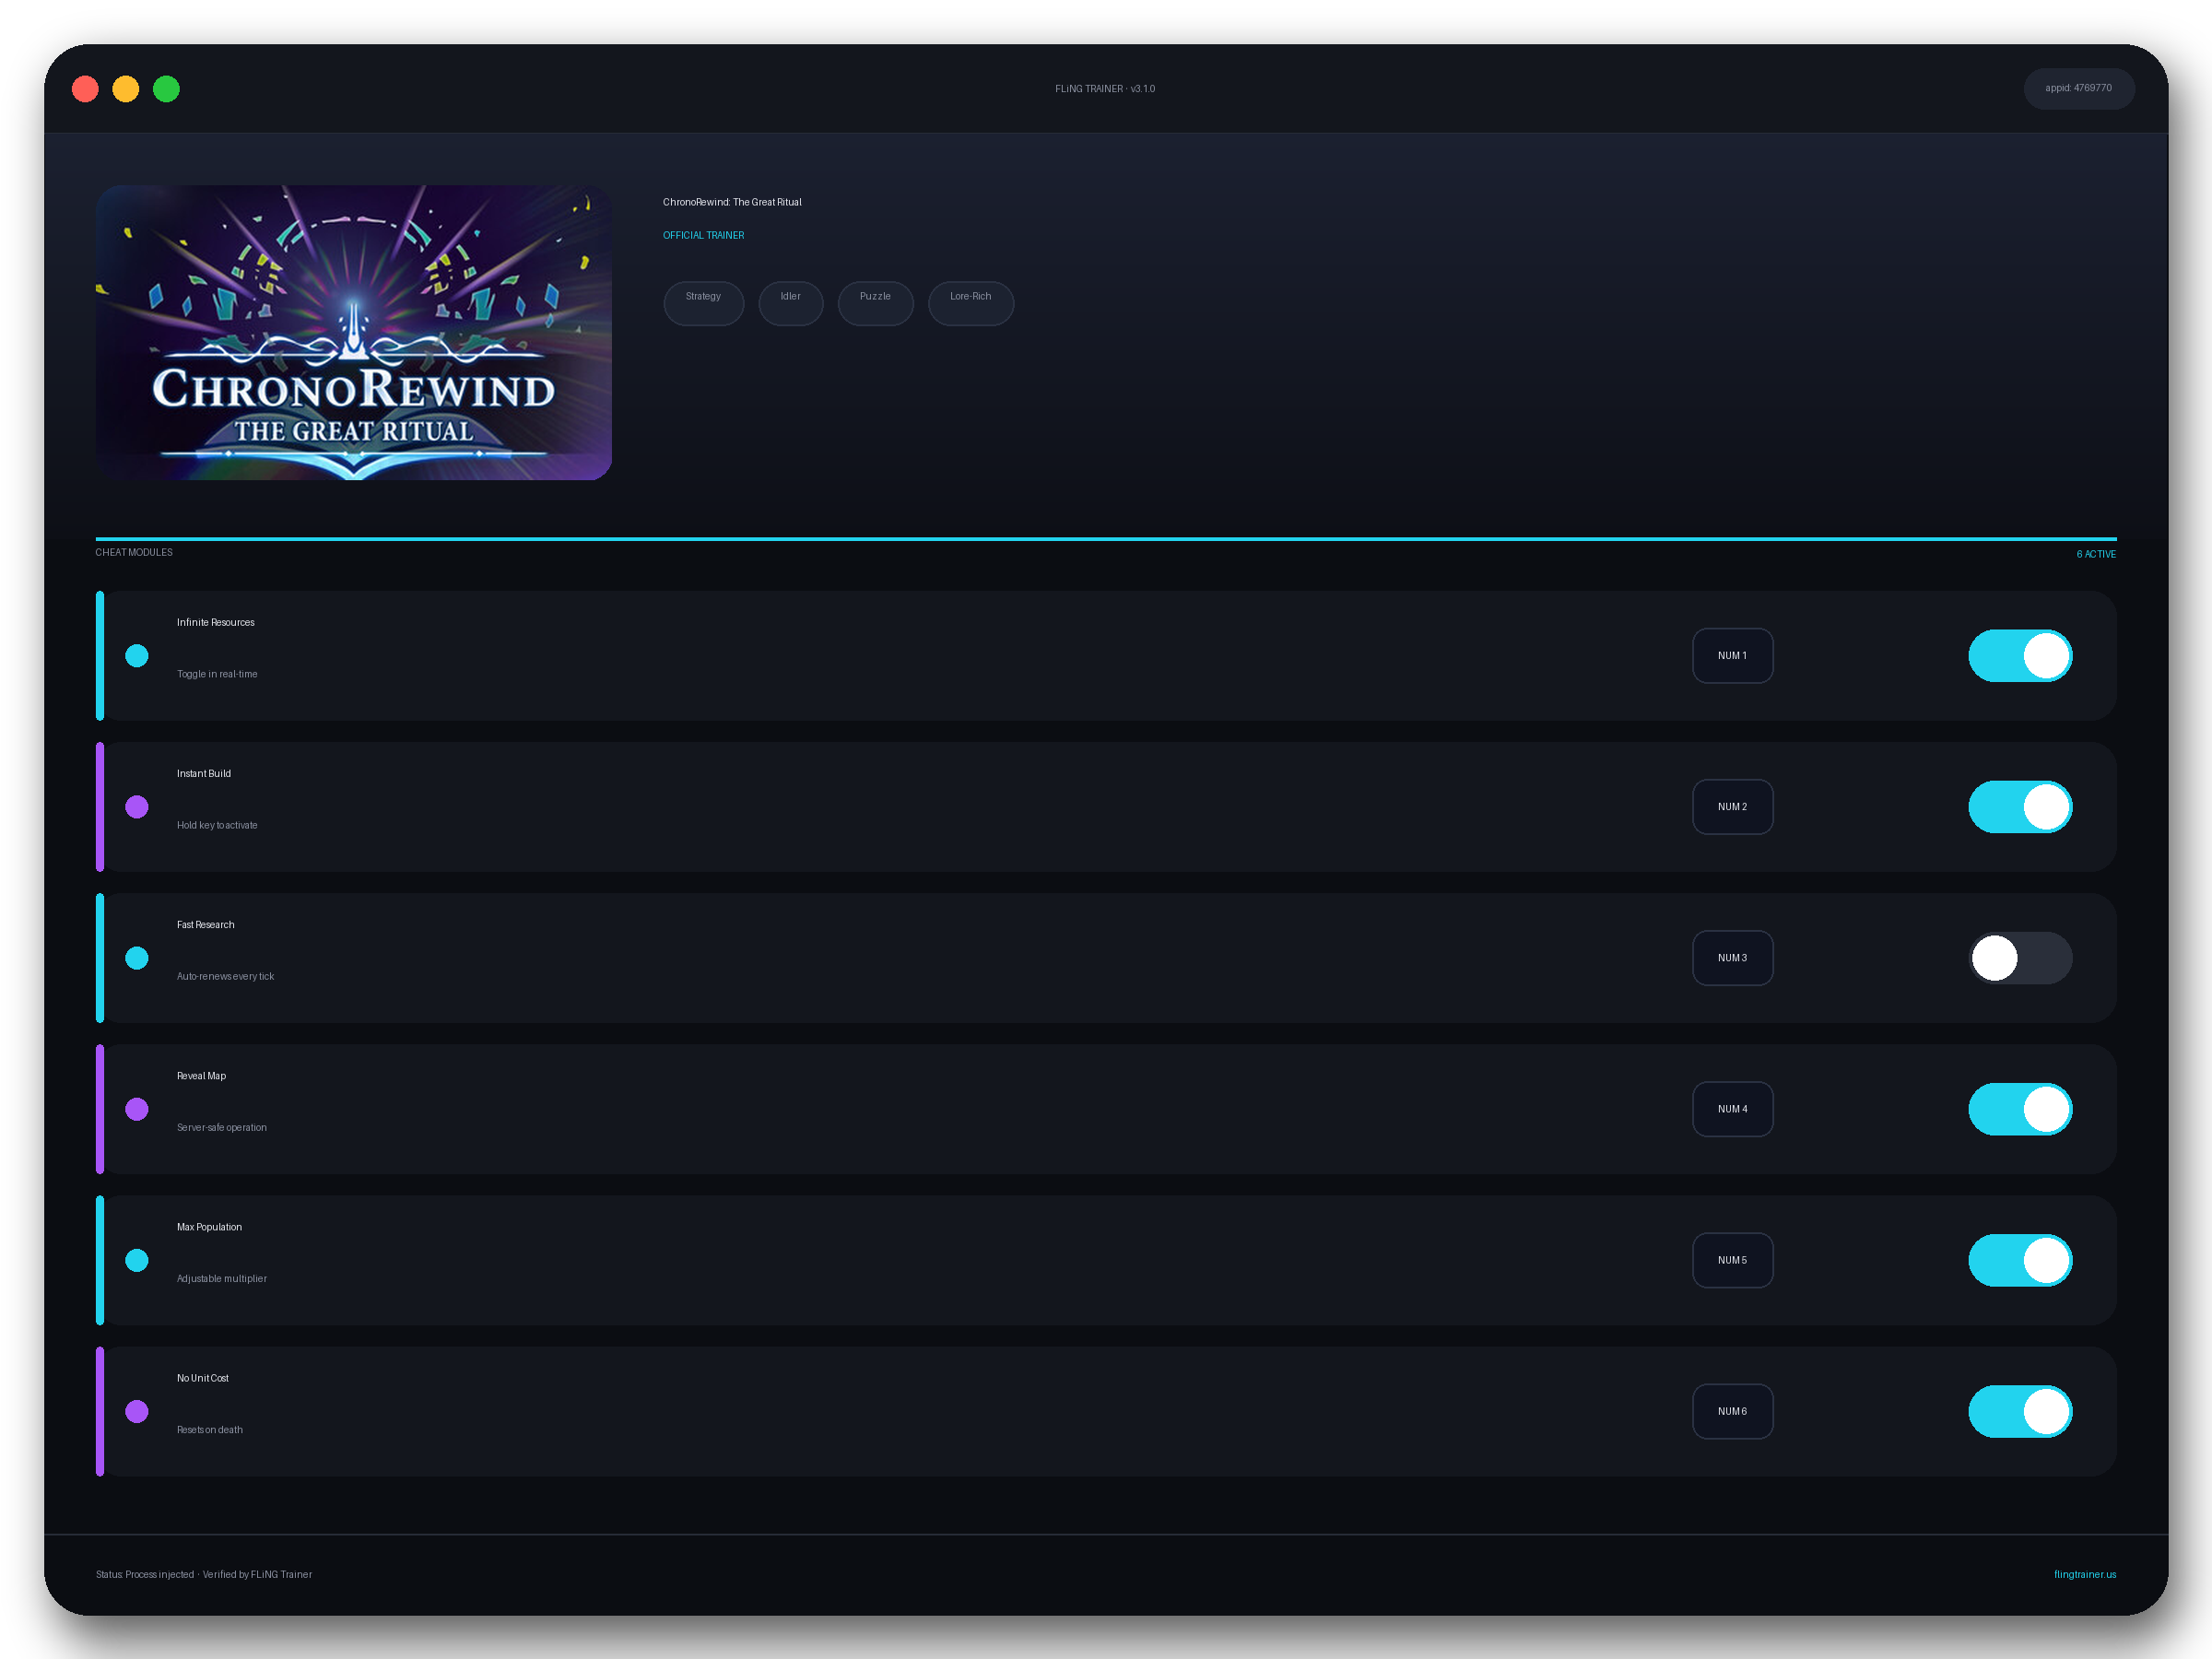Image resolution: width=2212 pixels, height=1659 pixels.
Task: Click the Lore-Rich genre tag
Action: tap(970, 303)
